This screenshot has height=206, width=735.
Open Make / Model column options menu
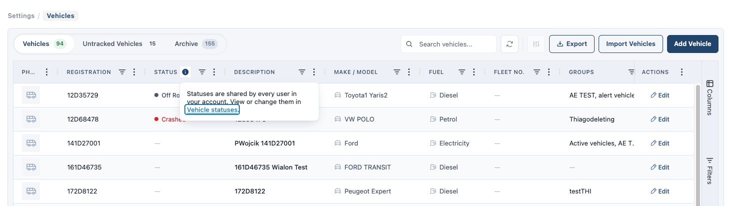click(x=409, y=72)
